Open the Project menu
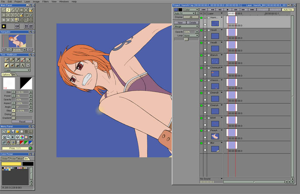This screenshot has height=194, width=300. point(18,1)
